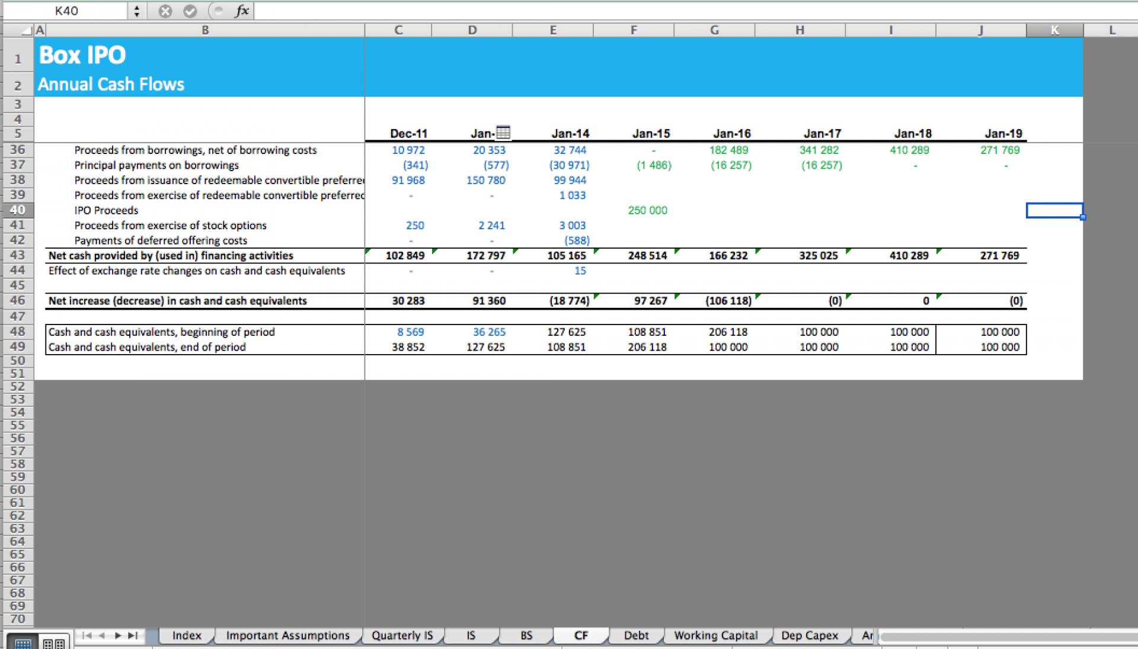Go to previous sheet tab arrow
This screenshot has height=649, width=1138.
pos(102,635)
